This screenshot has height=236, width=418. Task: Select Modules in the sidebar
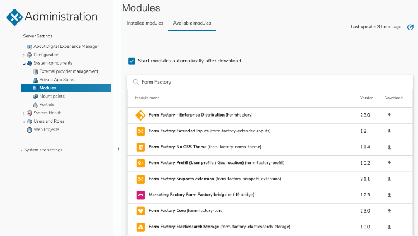(66, 88)
